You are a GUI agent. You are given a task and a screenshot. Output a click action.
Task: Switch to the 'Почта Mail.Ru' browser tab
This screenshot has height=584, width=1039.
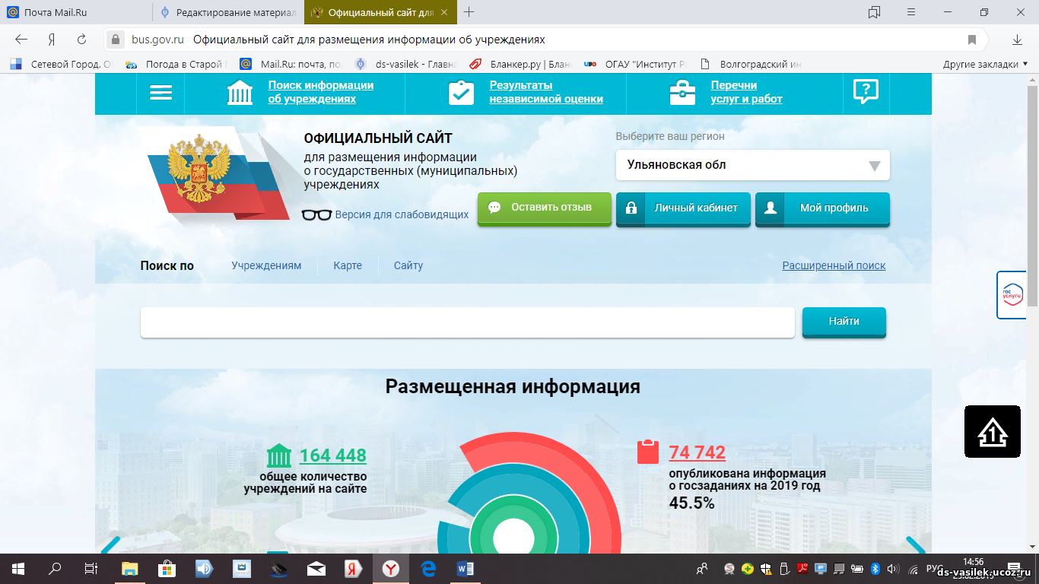[x=76, y=12]
